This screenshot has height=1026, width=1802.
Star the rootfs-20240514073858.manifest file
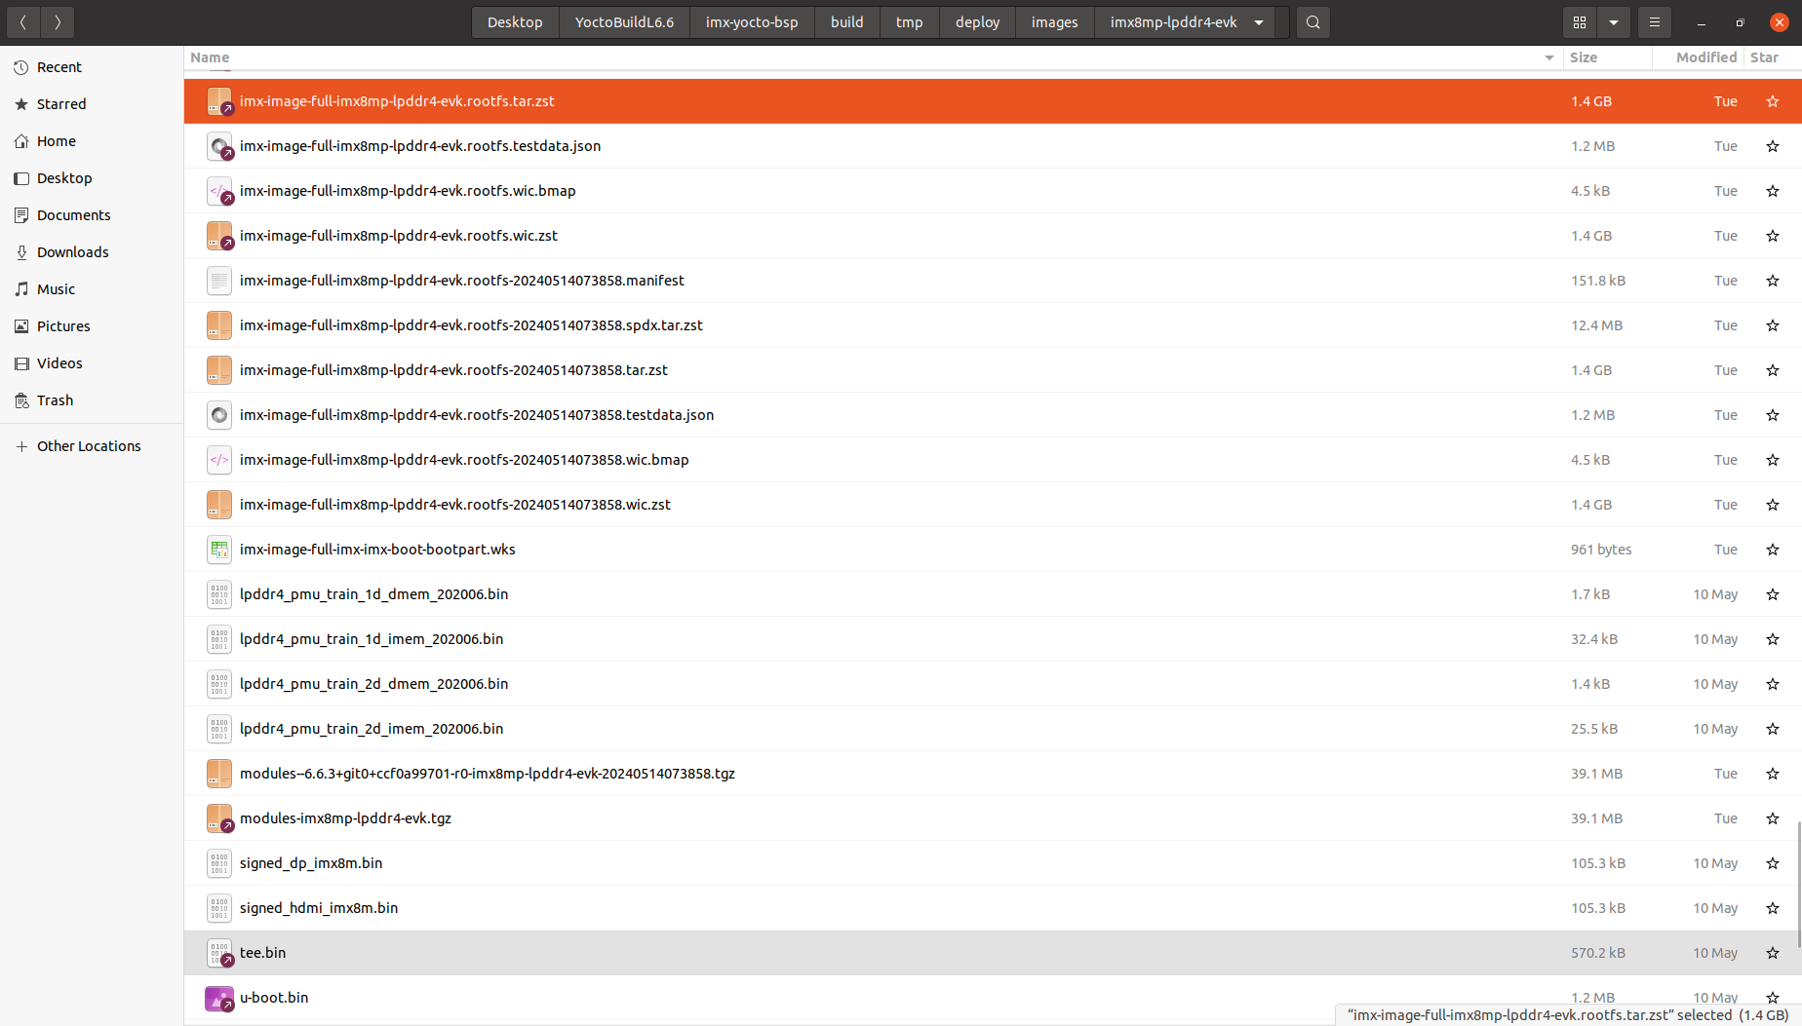pos(1772,281)
